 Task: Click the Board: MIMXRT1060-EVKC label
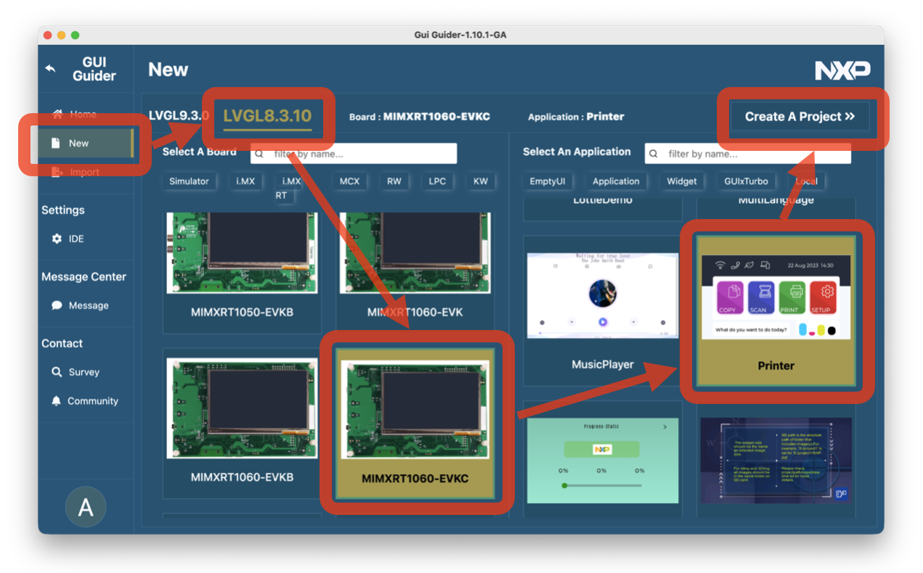coord(420,117)
